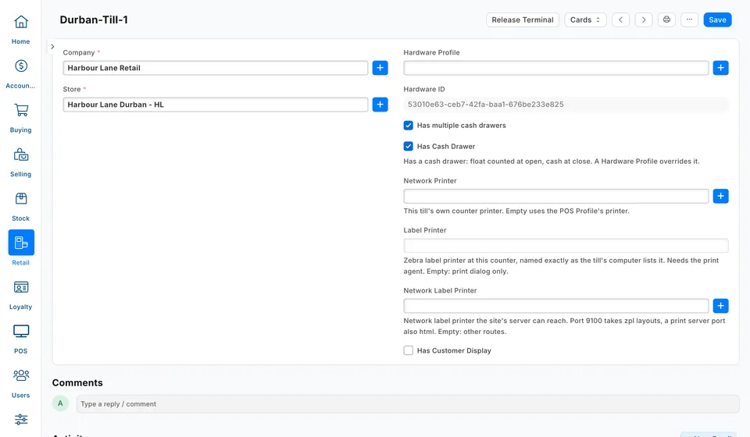The height and width of the screenshot is (437, 750).
Task: Click the 'Has multiple cash drawers' label
Action: tap(461, 126)
